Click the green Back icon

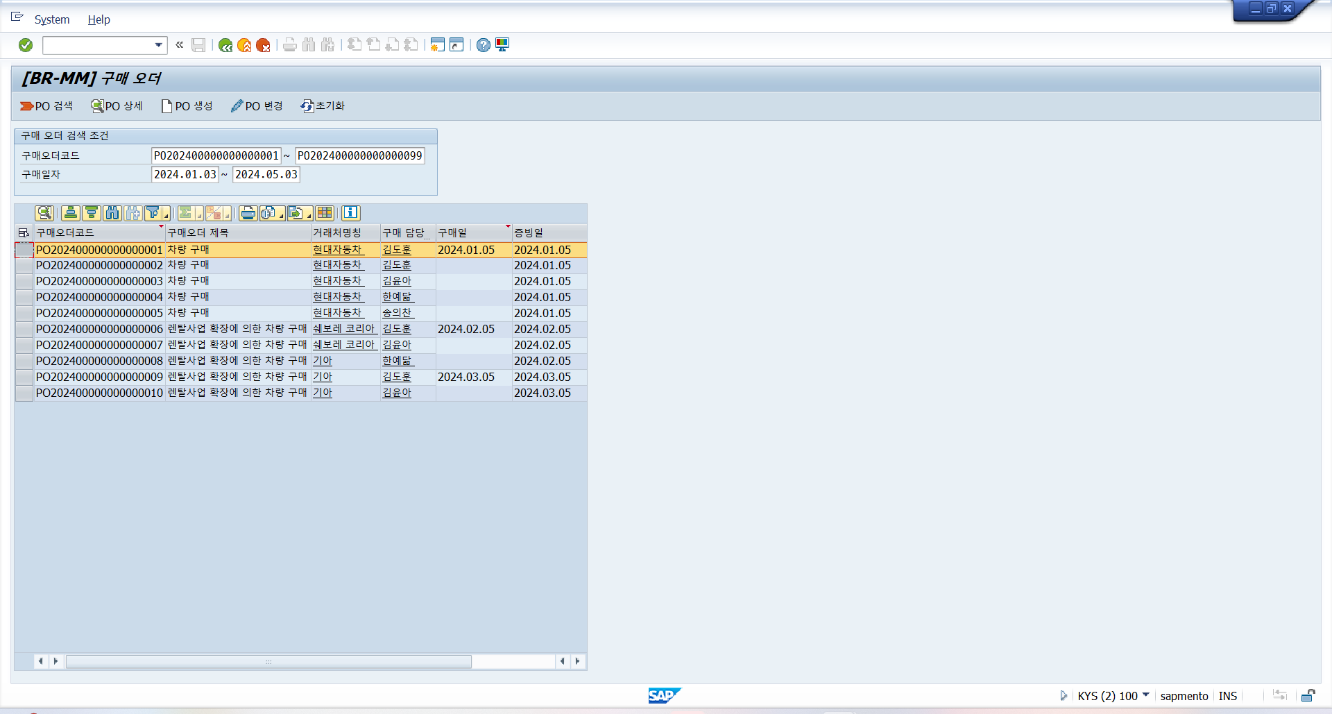point(225,45)
